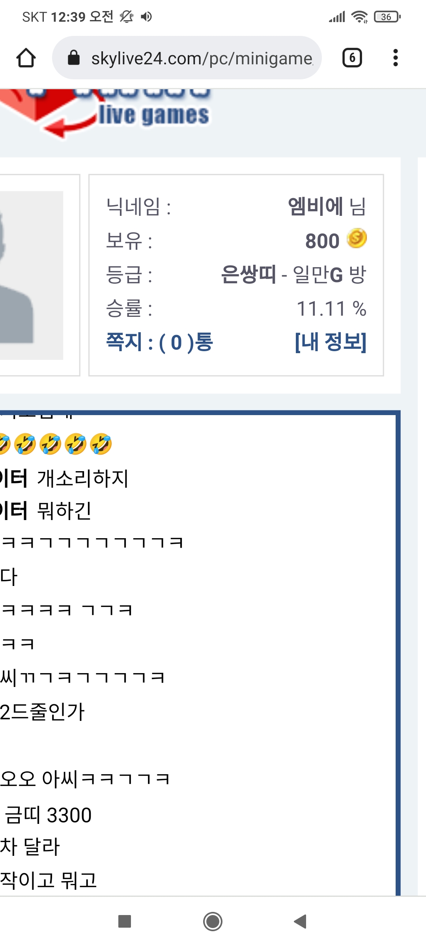The width and height of the screenshot is (426, 947).
Task: Tap the padlock site security icon
Action: click(74, 58)
